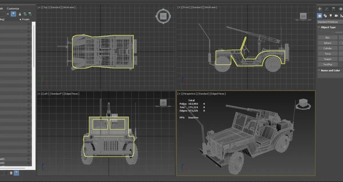Open the [Front] view label menu
The height and width of the screenshot is (182, 343).
coord(186,7)
